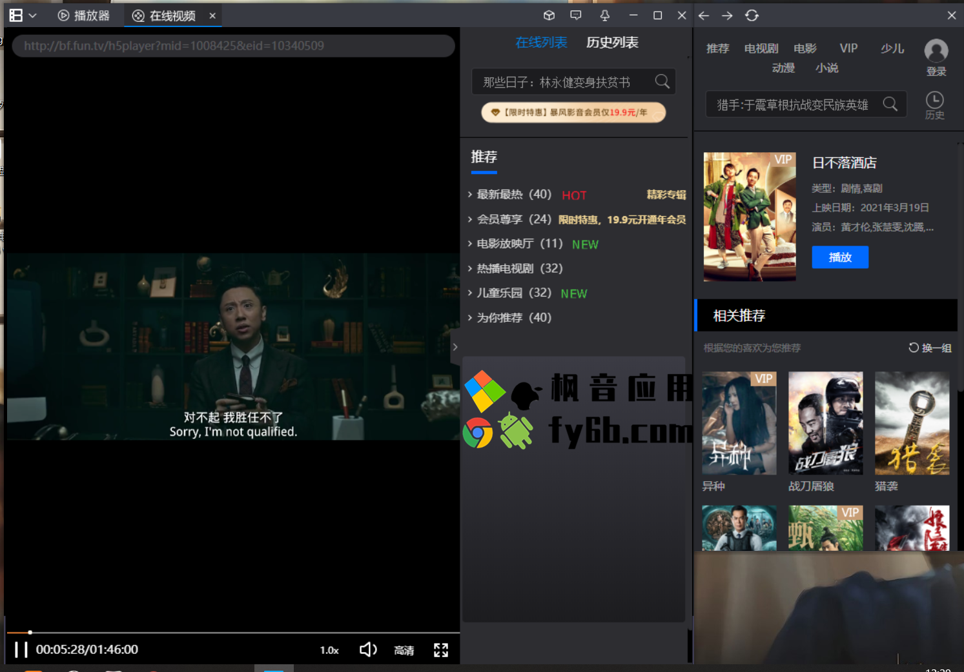964x672 pixels.
Task: Open VIP in the right panel nav
Action: 848,48
